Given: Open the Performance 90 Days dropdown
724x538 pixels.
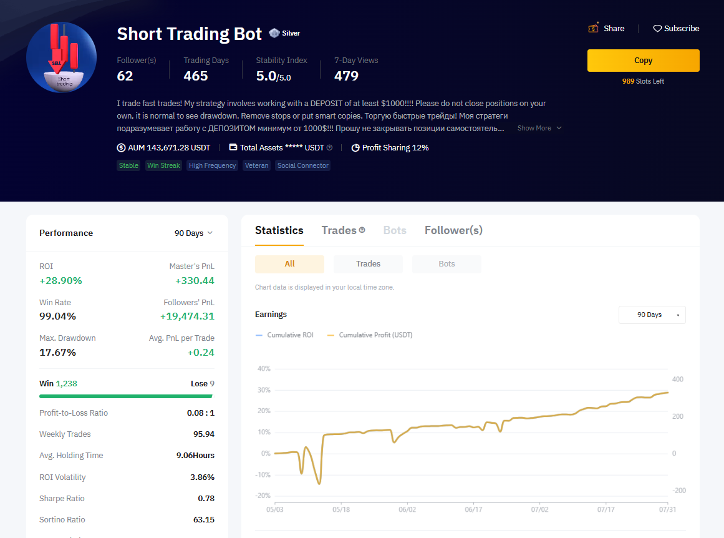Looking at the screenshot, I should [193, 233].
